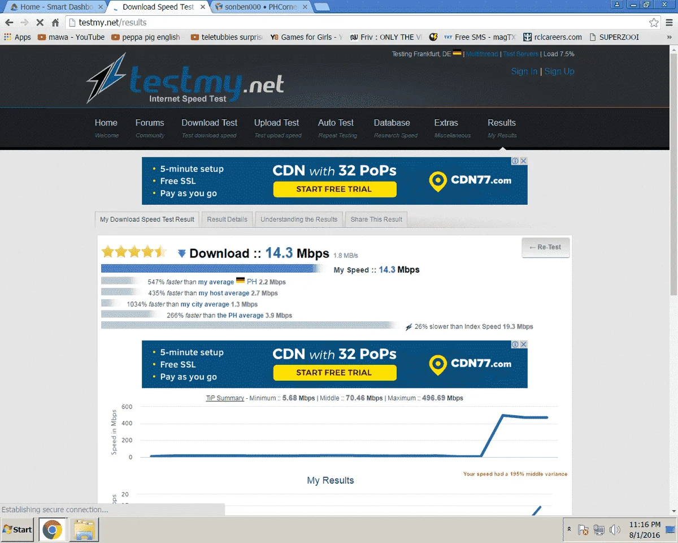Go back with the browser back arrow
The height and width of the screenshot is (543, 678).
point(10,23)
